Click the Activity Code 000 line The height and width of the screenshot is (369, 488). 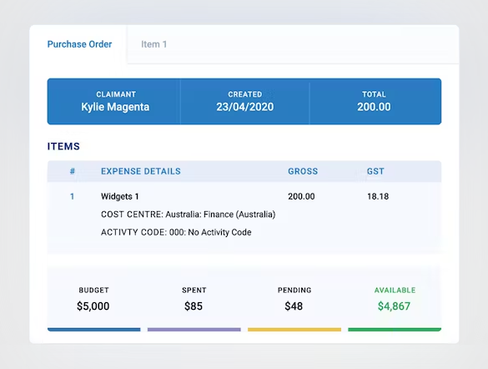[176, 232]
